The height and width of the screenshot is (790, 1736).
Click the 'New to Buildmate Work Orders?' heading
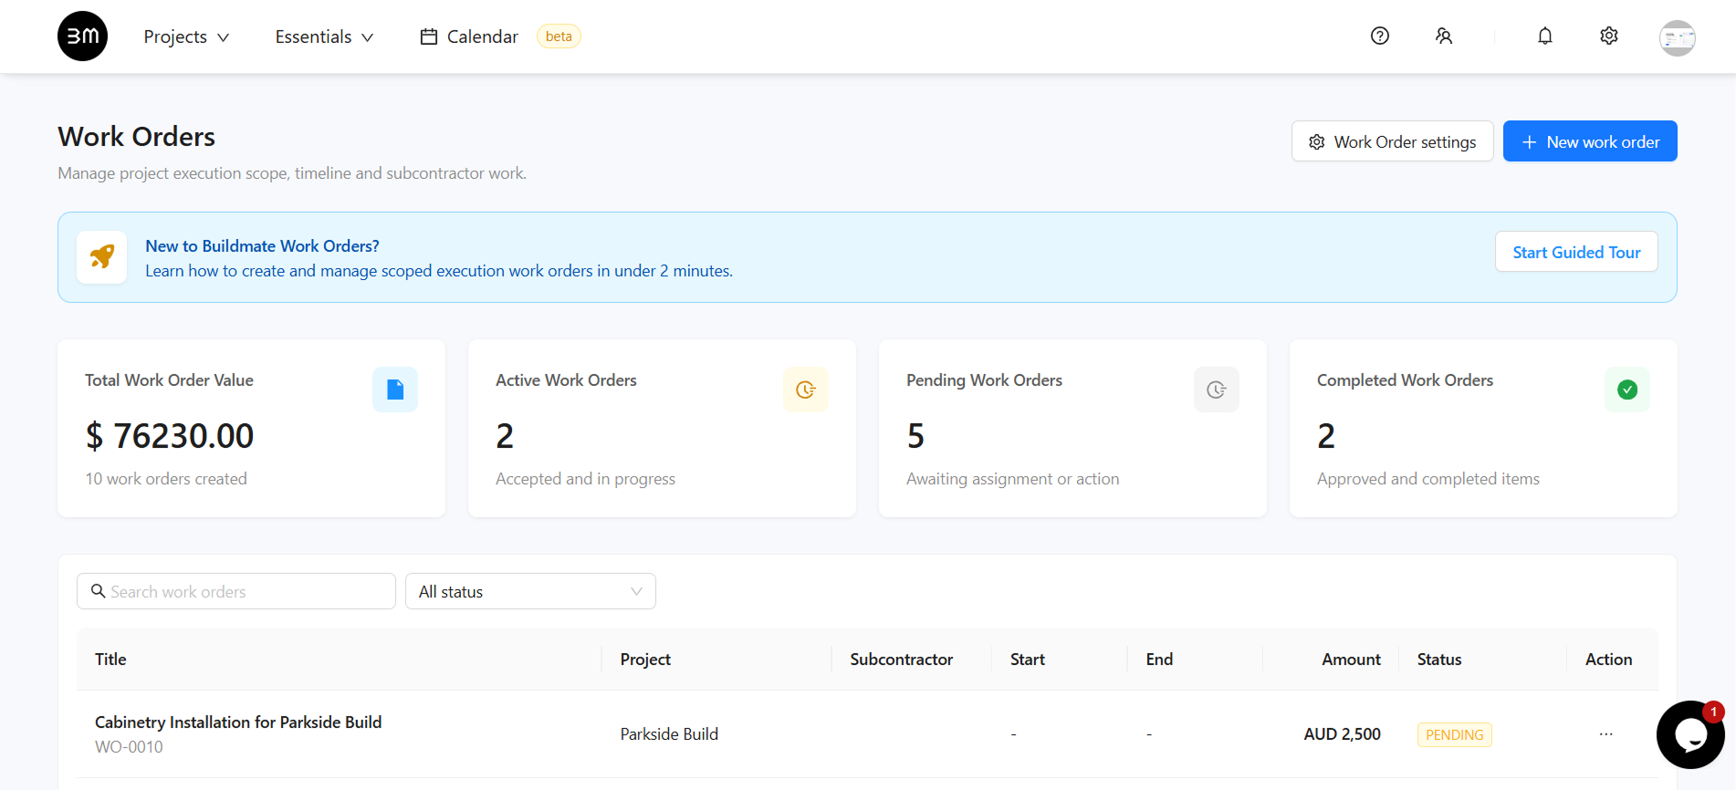[262, 246]
